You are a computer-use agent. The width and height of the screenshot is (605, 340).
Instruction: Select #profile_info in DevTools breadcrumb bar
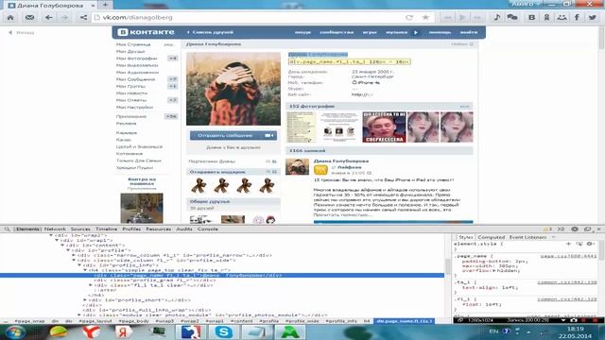[341, 321]
